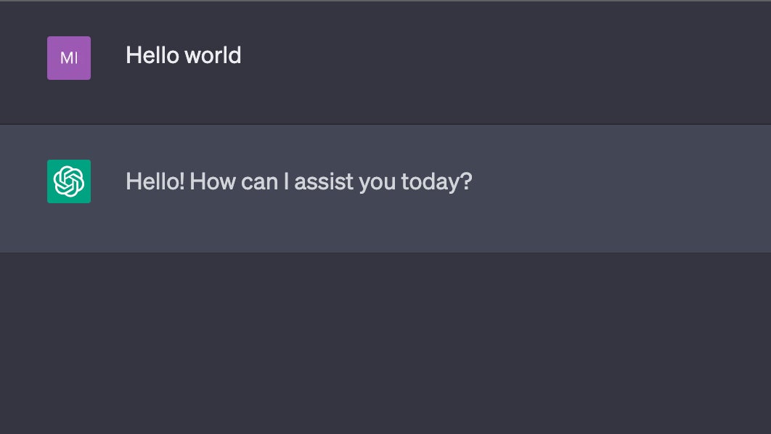Click the assistant reply 'Hello! How can I assist you today?'
Viewport: 771px width, 434px height.
pos(299,181)
